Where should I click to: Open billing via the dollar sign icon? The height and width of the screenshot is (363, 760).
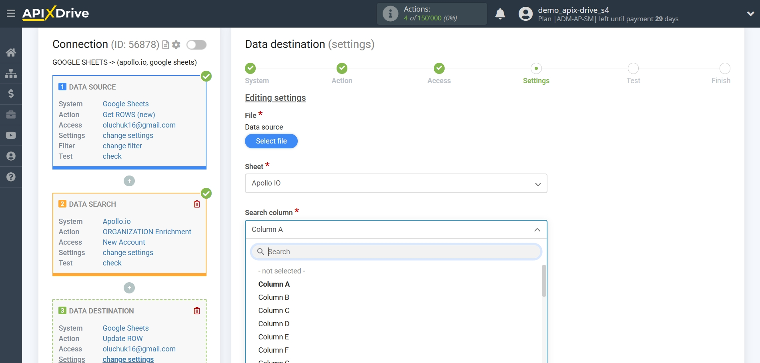click(x=11, y=94)
